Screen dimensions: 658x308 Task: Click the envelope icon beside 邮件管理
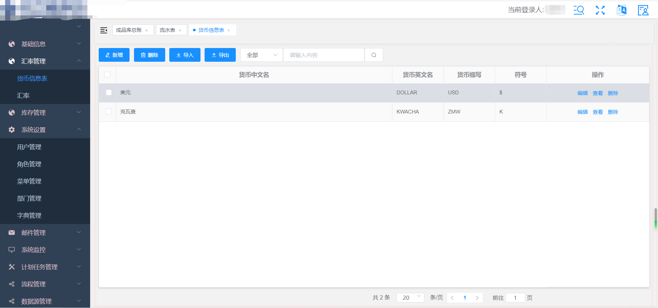pyautogui.click(x=12, y=233)
